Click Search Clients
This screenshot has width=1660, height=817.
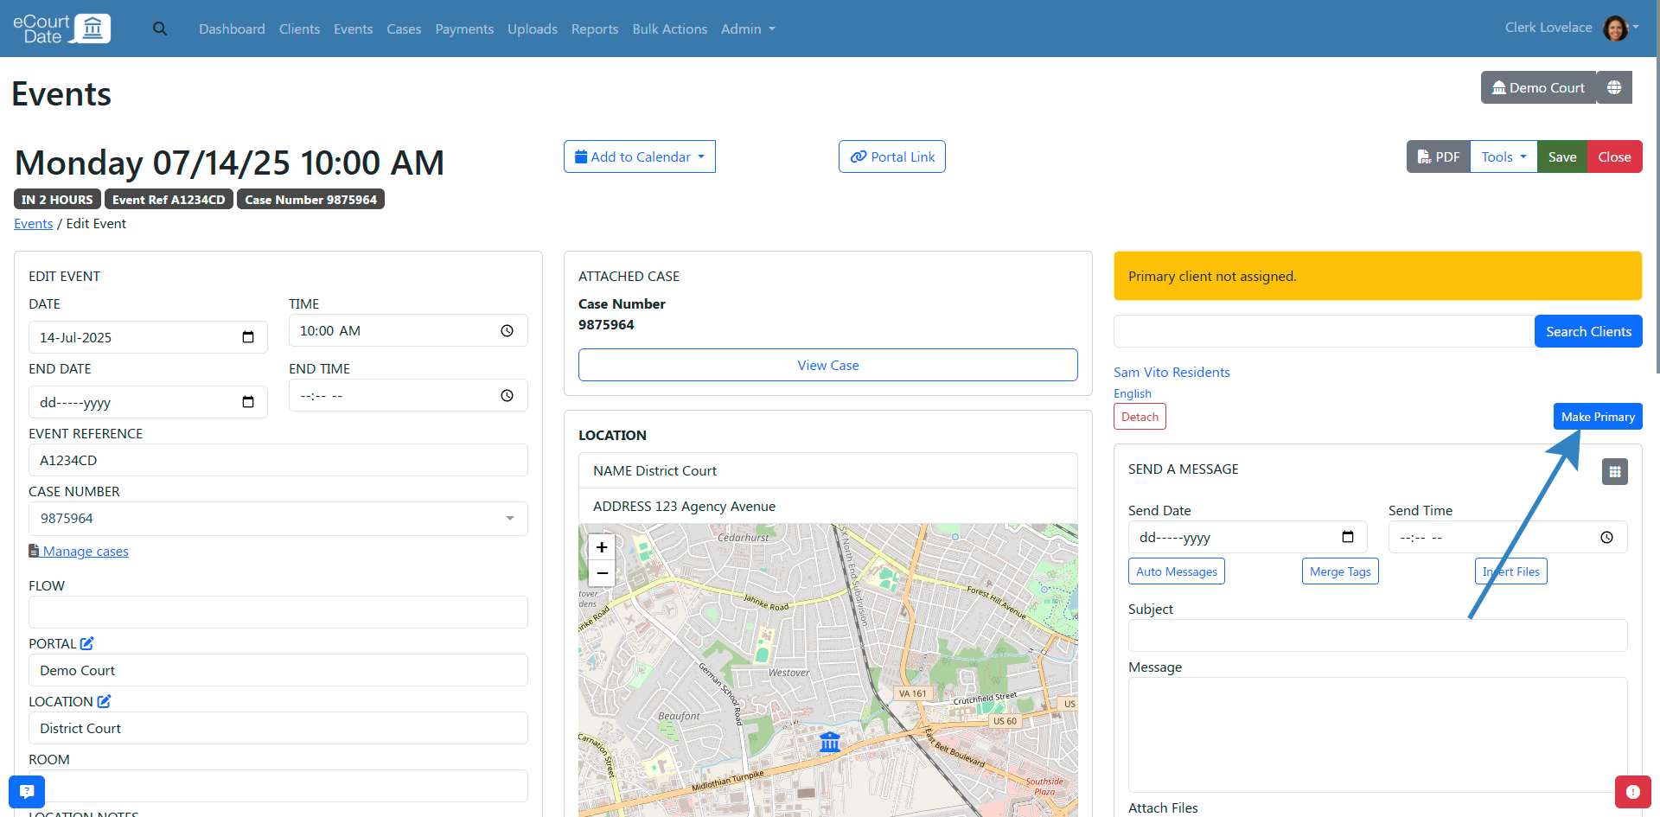click(1588, 331)
